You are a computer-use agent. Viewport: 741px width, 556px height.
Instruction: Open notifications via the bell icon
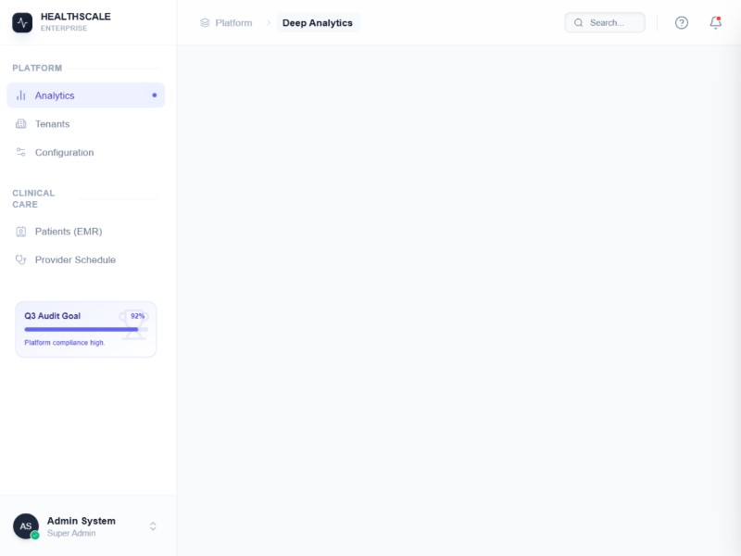(x=715, y=23)
